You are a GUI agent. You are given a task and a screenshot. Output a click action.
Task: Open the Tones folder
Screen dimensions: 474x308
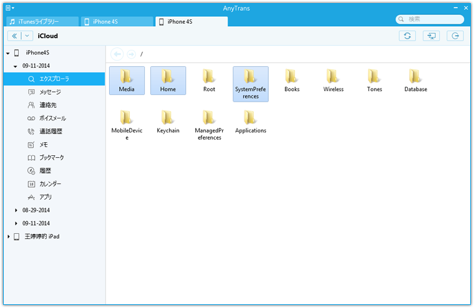coord(375,80)
